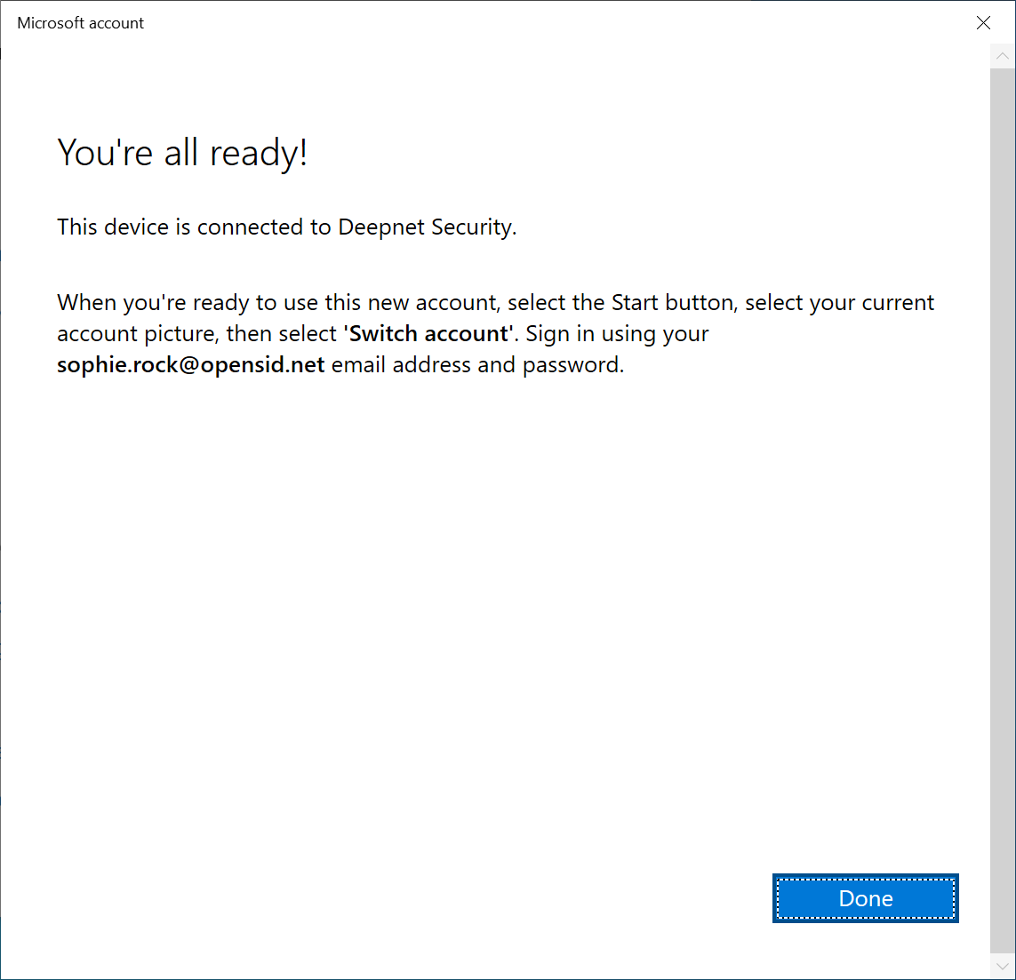Click the empty title bar area
The height and width of the screenshot is (980, 1016).
[x=533, y=23]
